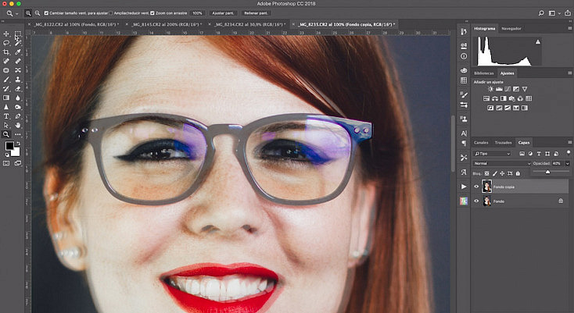574x313 pixels.
Task: Change screen mode from toolbox
Action: pyautogui.click(x=17, y=163)
